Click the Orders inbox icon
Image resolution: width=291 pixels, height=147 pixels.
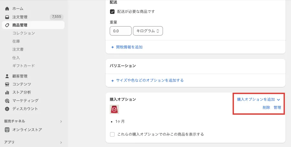coord(7,17)
